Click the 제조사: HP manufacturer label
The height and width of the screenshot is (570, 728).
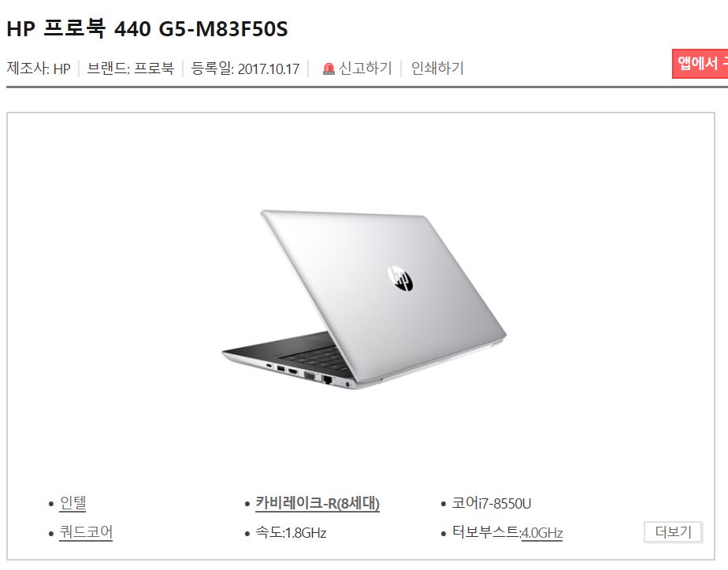click(x=39, y=68)
